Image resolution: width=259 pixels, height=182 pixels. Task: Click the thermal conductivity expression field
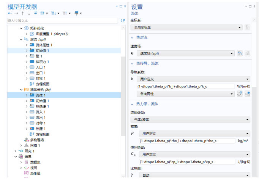pyautogui.click(x=185, y=86)
